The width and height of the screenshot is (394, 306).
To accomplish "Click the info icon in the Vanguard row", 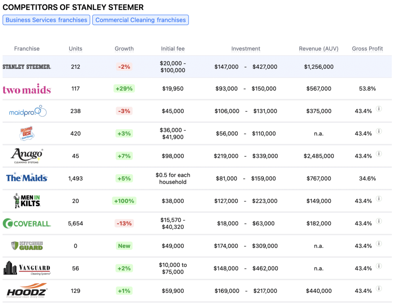I will click(379, 266).
